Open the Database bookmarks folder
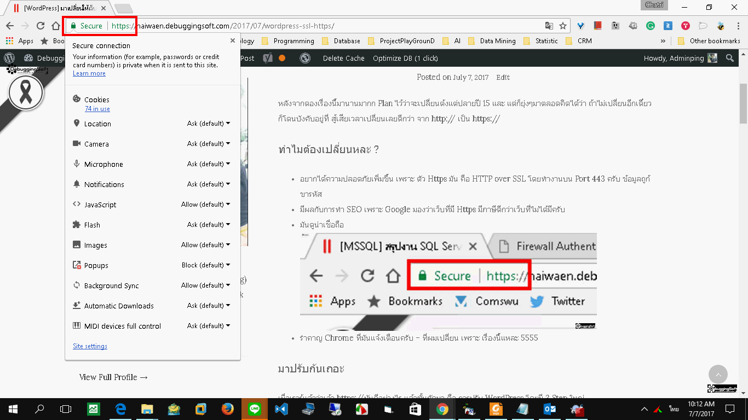Screen dimensions: 748x420 [x=341, y=41]
